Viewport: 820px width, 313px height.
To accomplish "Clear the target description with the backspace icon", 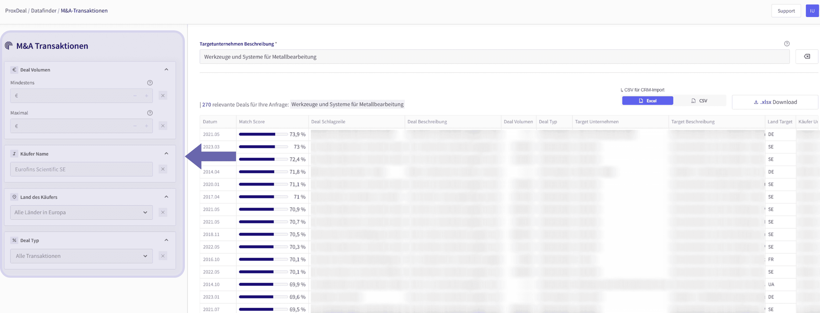I will [x=807, y=56].
